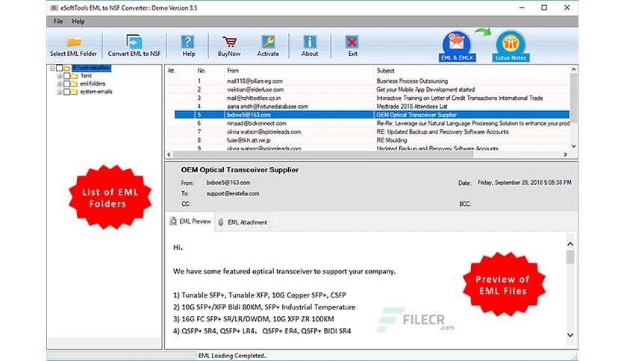The width and height of the screenshot is (624, 361).
Task: Expand the eml-folders node
Action: point(60,84)
